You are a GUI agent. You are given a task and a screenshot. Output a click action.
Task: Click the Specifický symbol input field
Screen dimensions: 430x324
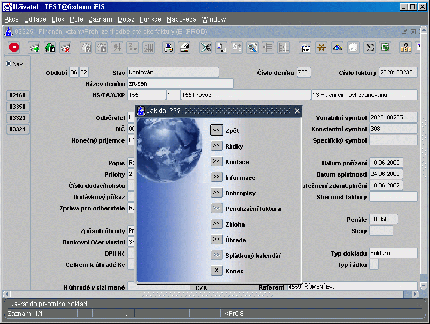(393, 140)
